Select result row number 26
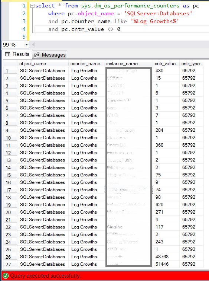Image resolution: width=209 pixels, height=281 pixels. coord(10,257)
